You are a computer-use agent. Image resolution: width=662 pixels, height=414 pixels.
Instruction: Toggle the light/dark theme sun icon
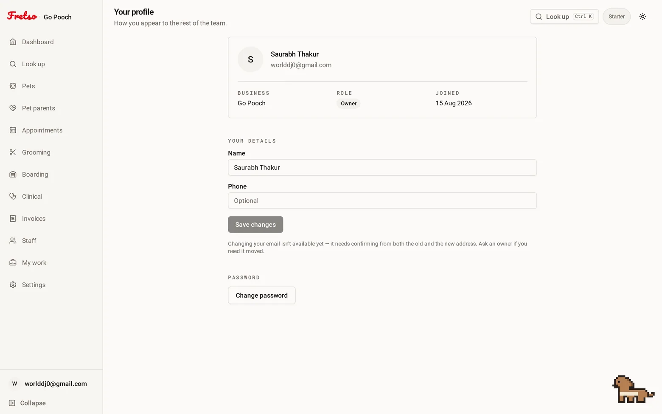pos(642,17)
